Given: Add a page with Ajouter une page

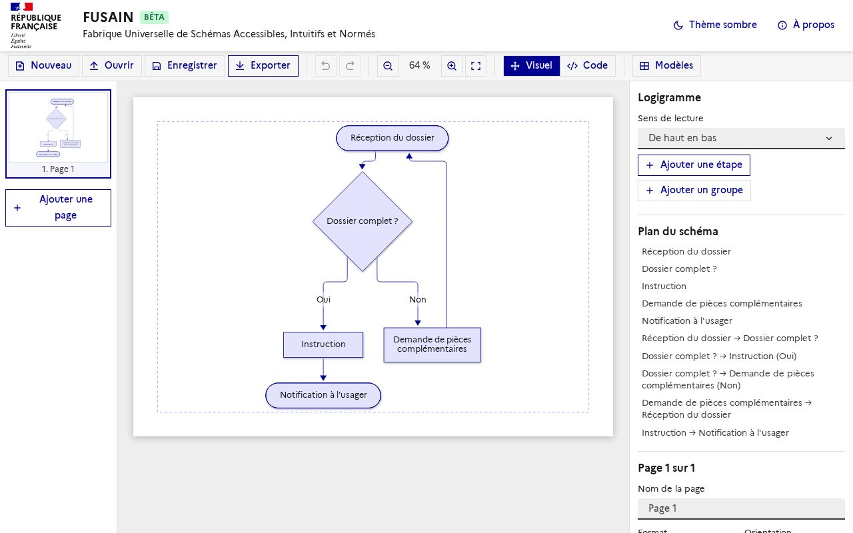Looking at the screenshot, I should pos(59,208).
